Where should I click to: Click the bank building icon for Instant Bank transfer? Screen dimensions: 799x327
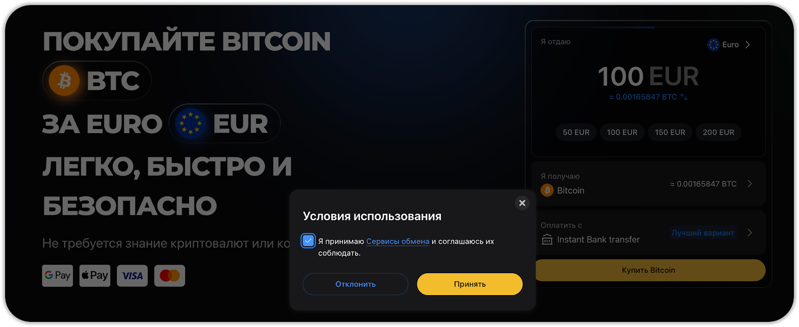tap(547, 240)
